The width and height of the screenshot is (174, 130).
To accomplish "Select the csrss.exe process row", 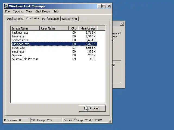I will click(x=54, y=48).
